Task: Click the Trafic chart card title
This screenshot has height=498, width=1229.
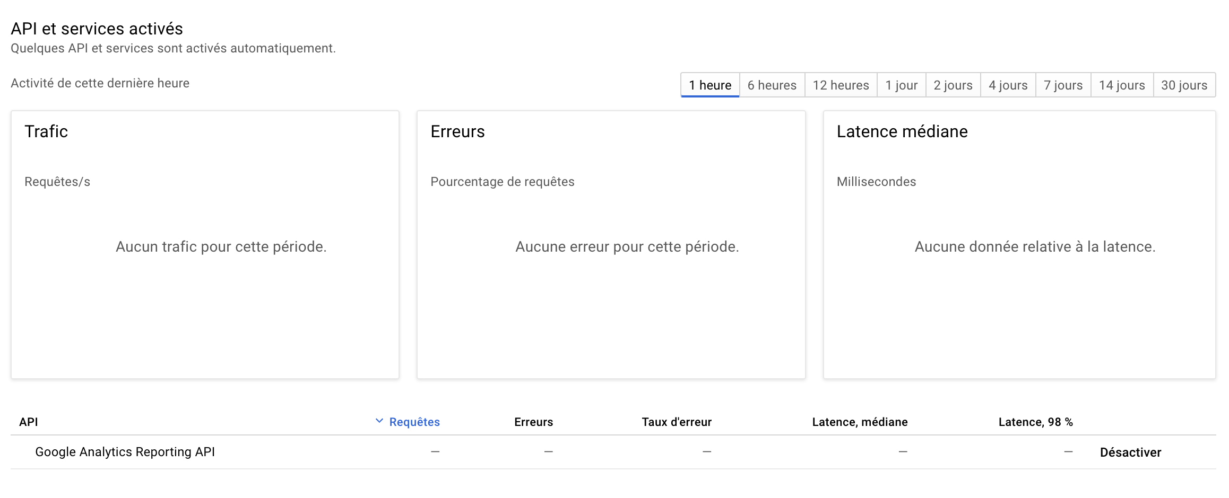Action: 46,131
